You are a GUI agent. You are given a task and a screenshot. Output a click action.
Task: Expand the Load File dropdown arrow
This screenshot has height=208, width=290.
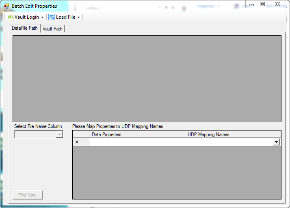coord(79,17)
